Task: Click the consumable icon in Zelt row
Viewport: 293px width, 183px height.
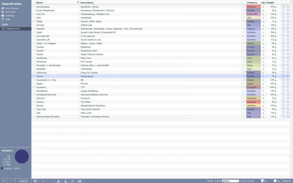Action: pos(288,113)
